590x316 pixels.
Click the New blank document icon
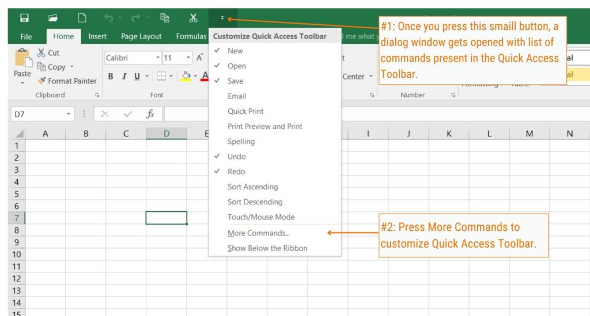pos(82,18)
